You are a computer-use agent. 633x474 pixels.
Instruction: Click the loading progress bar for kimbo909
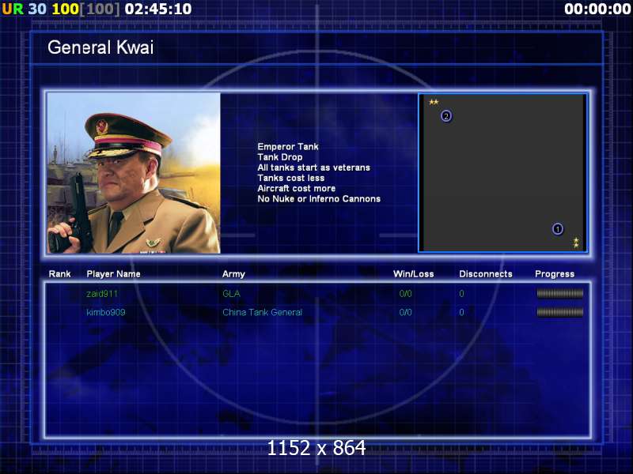pyautogui.click(x=560, y=312)
